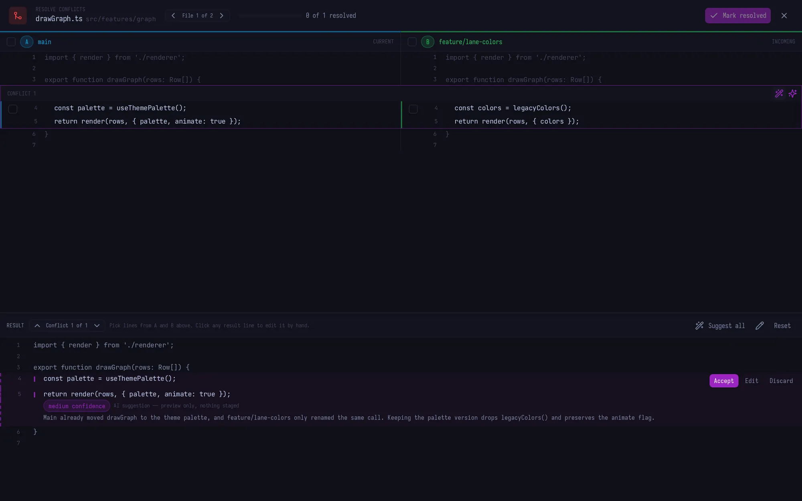Click the resolved progress bar
The width and height of the screenshot is (802, 501).
[269, 16]
